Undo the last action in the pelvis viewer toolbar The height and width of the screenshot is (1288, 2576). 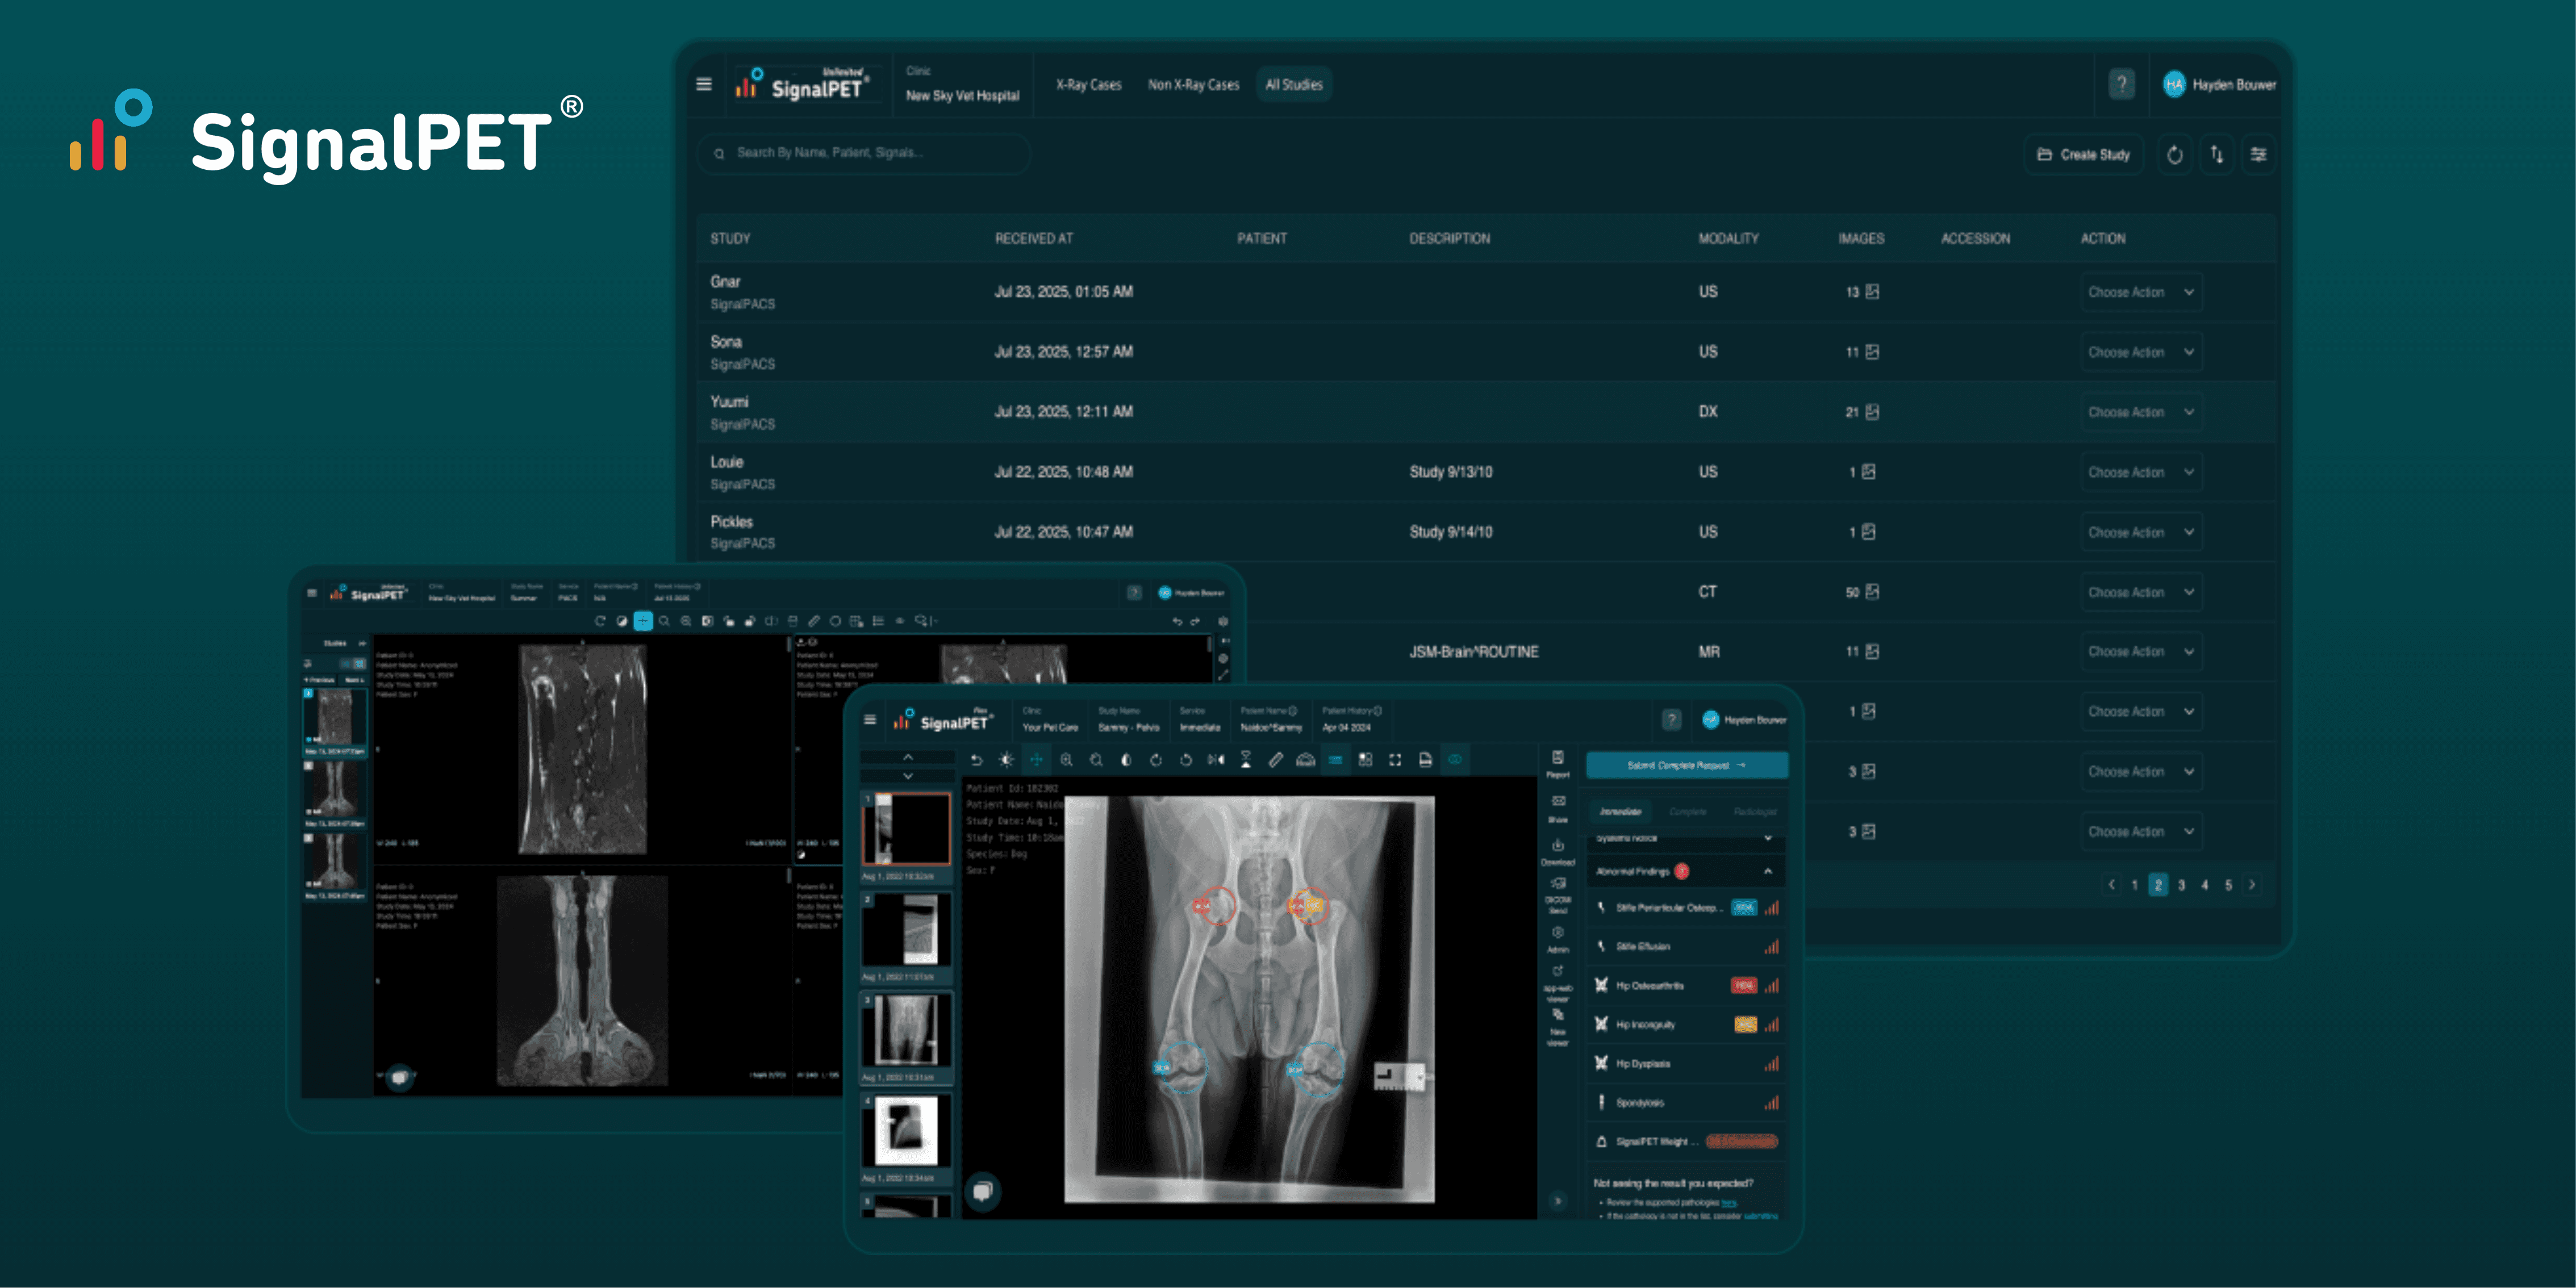coord(976,760)
